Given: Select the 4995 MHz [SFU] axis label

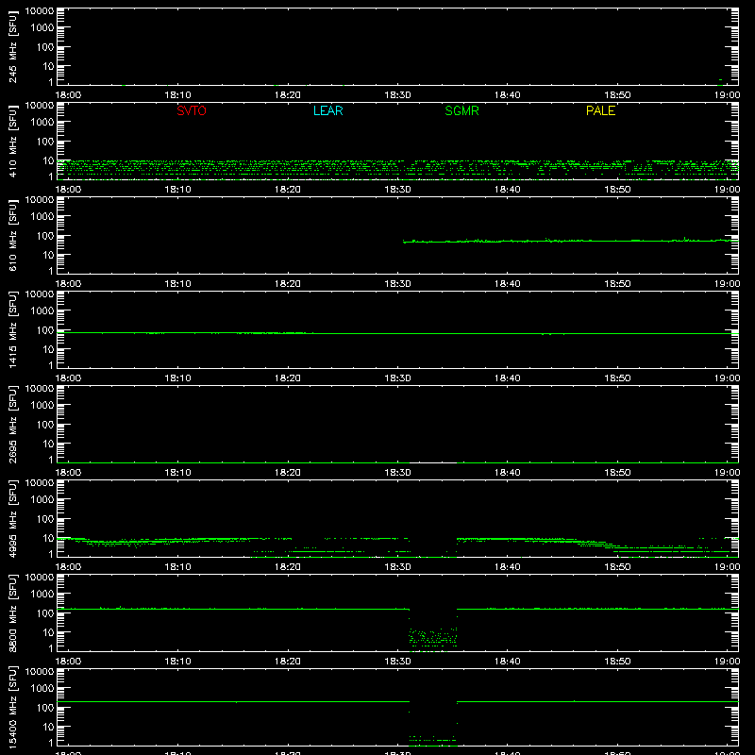Looking at the screenshot, I should (12, 518).
